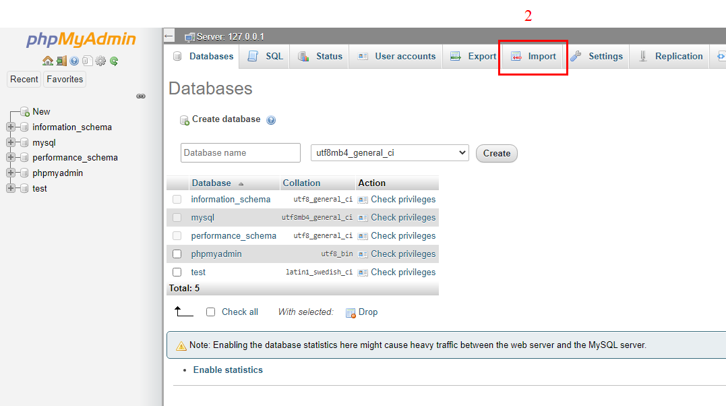Open the phpmyadmin database link in table
726x406 pixels.
click(216, 254)
